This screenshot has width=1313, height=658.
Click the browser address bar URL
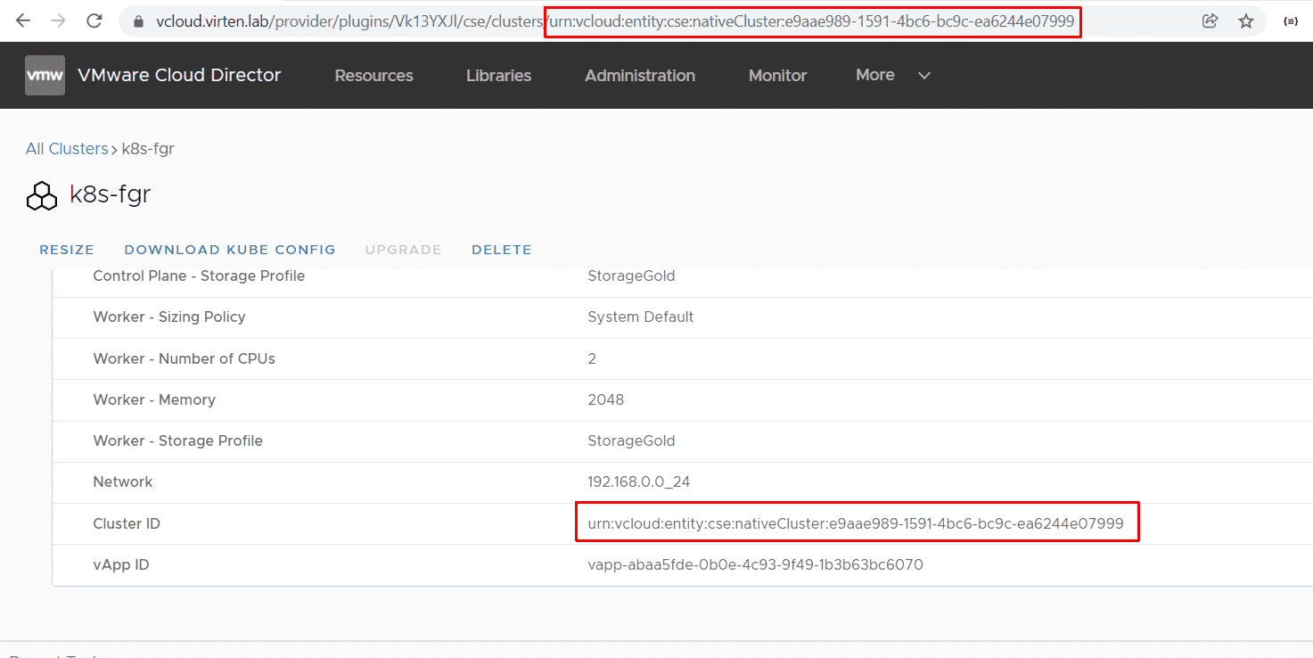[615, 21]
